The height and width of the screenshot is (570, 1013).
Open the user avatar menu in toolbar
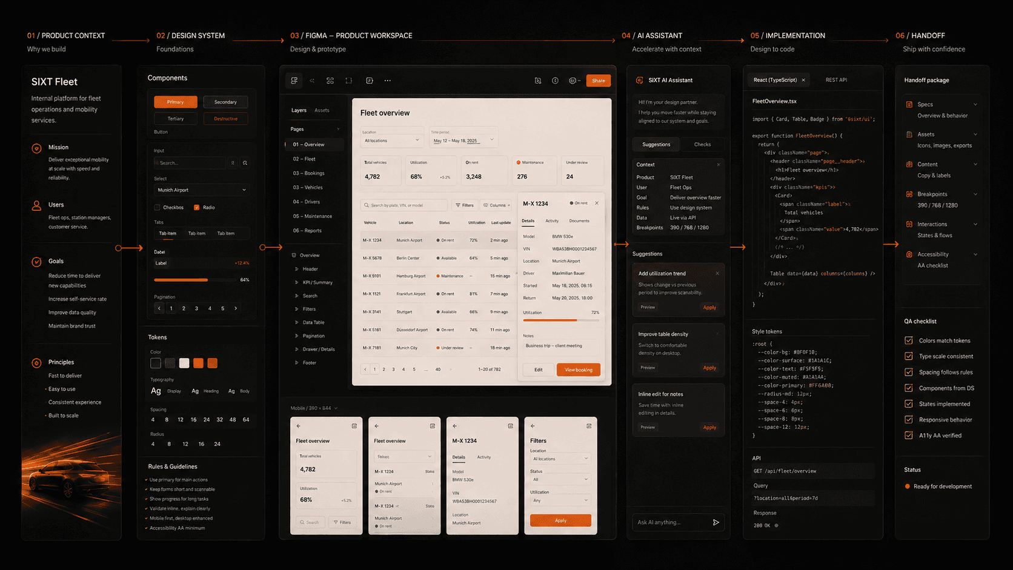tap(574, 81)
